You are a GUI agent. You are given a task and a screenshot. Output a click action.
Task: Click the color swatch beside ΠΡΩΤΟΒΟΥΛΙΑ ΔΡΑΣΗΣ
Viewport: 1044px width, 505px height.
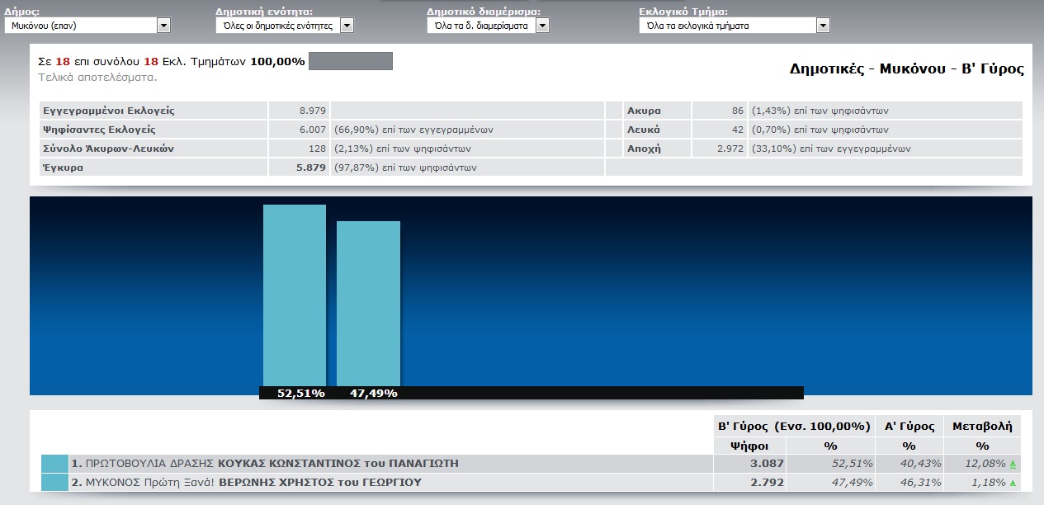[x=54, y=464]
